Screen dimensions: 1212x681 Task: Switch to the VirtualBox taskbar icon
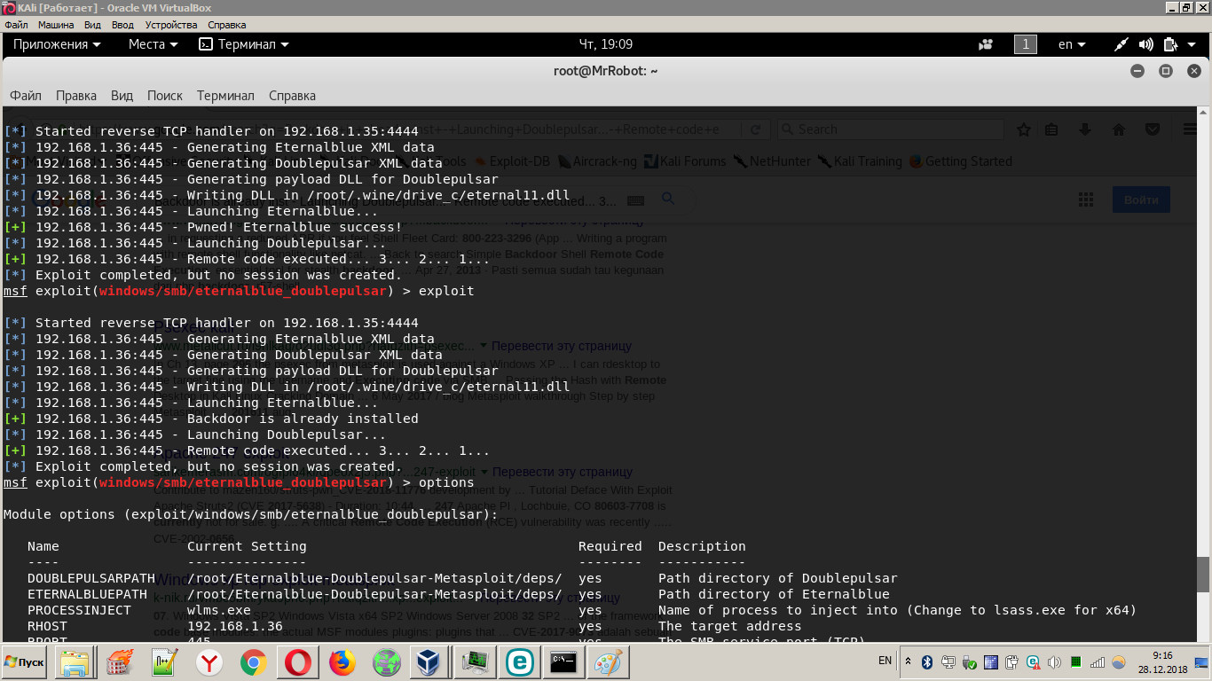[x=430, y=662]
